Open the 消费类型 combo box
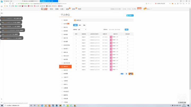Screen dimensions: 191x107 click(x=82, y=30)
